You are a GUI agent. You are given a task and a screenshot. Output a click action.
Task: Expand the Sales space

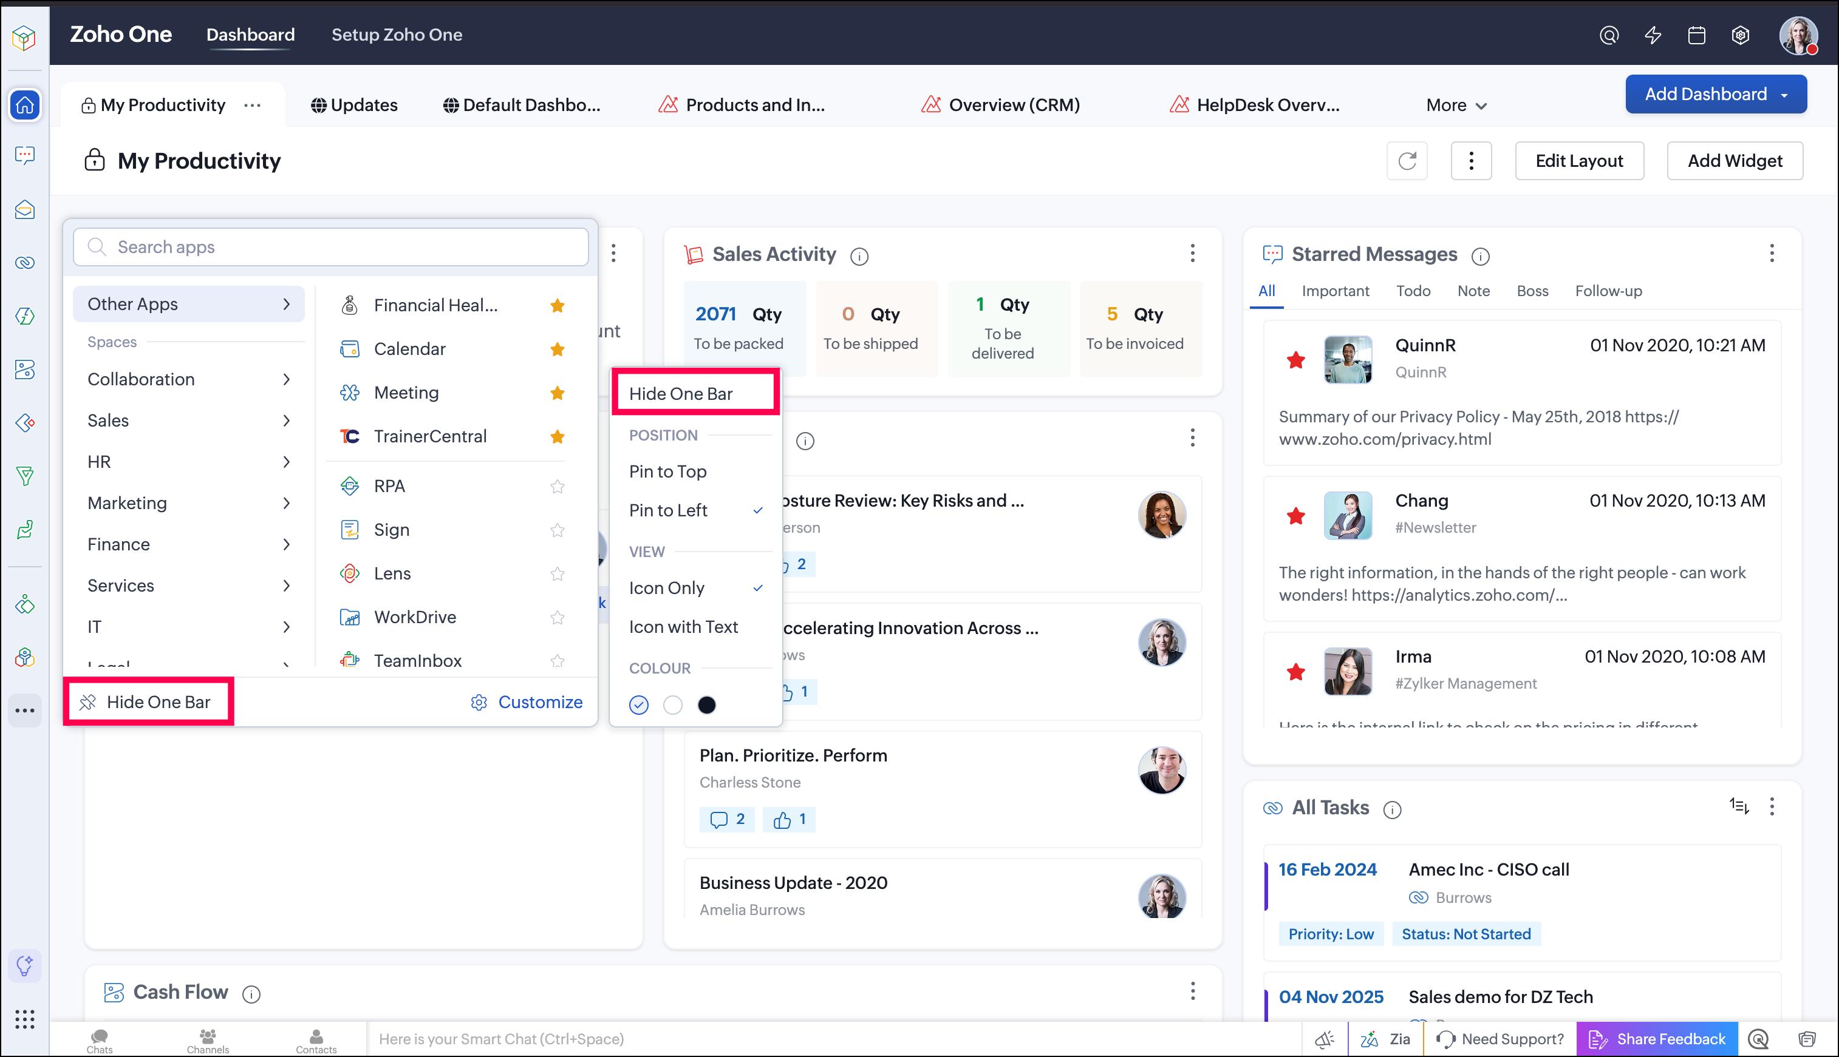click(x=189, y=421)
